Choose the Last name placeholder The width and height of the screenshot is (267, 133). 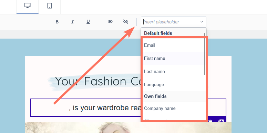(x=173, y=72)
